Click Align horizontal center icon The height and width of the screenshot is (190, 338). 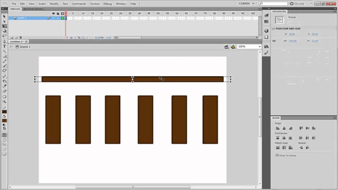tap(284, 128)
